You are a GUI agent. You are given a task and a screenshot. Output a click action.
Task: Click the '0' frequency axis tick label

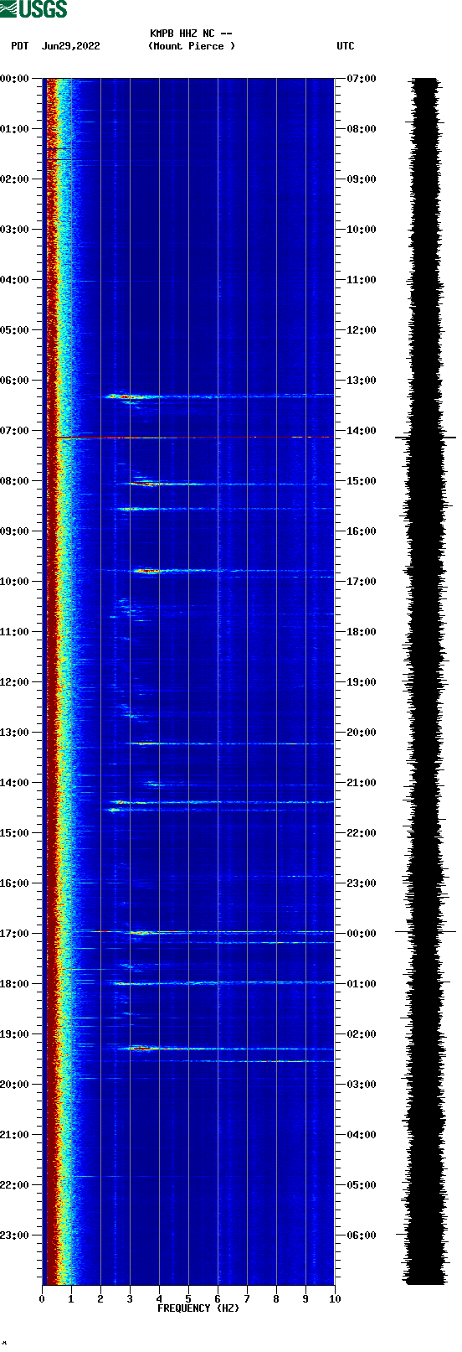[x=42, y=1299]
